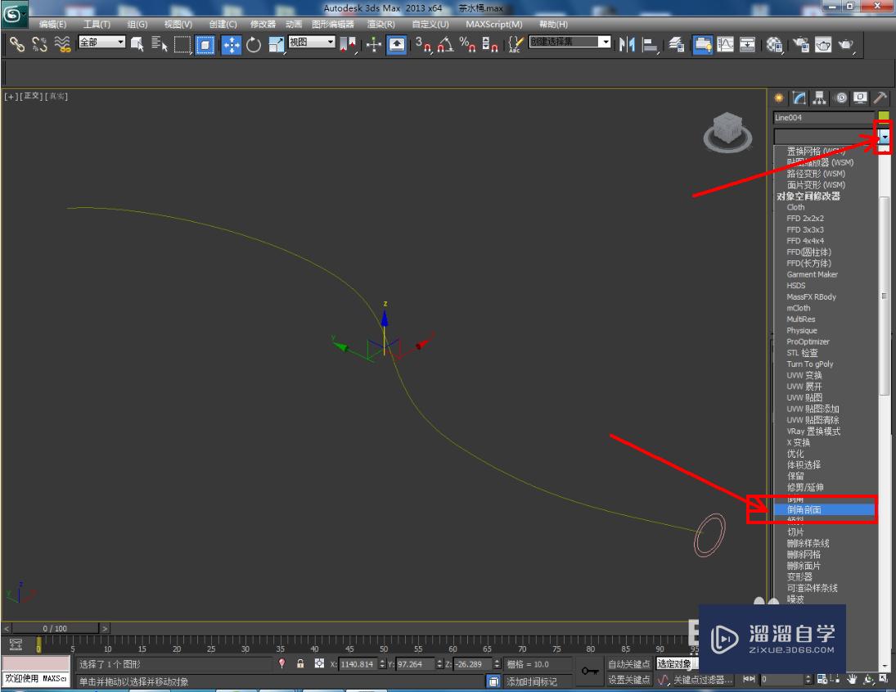Viewport: 896px width, 692px height.
Task: Toggle Angle Snap button
Action: [x=445, y=44]
